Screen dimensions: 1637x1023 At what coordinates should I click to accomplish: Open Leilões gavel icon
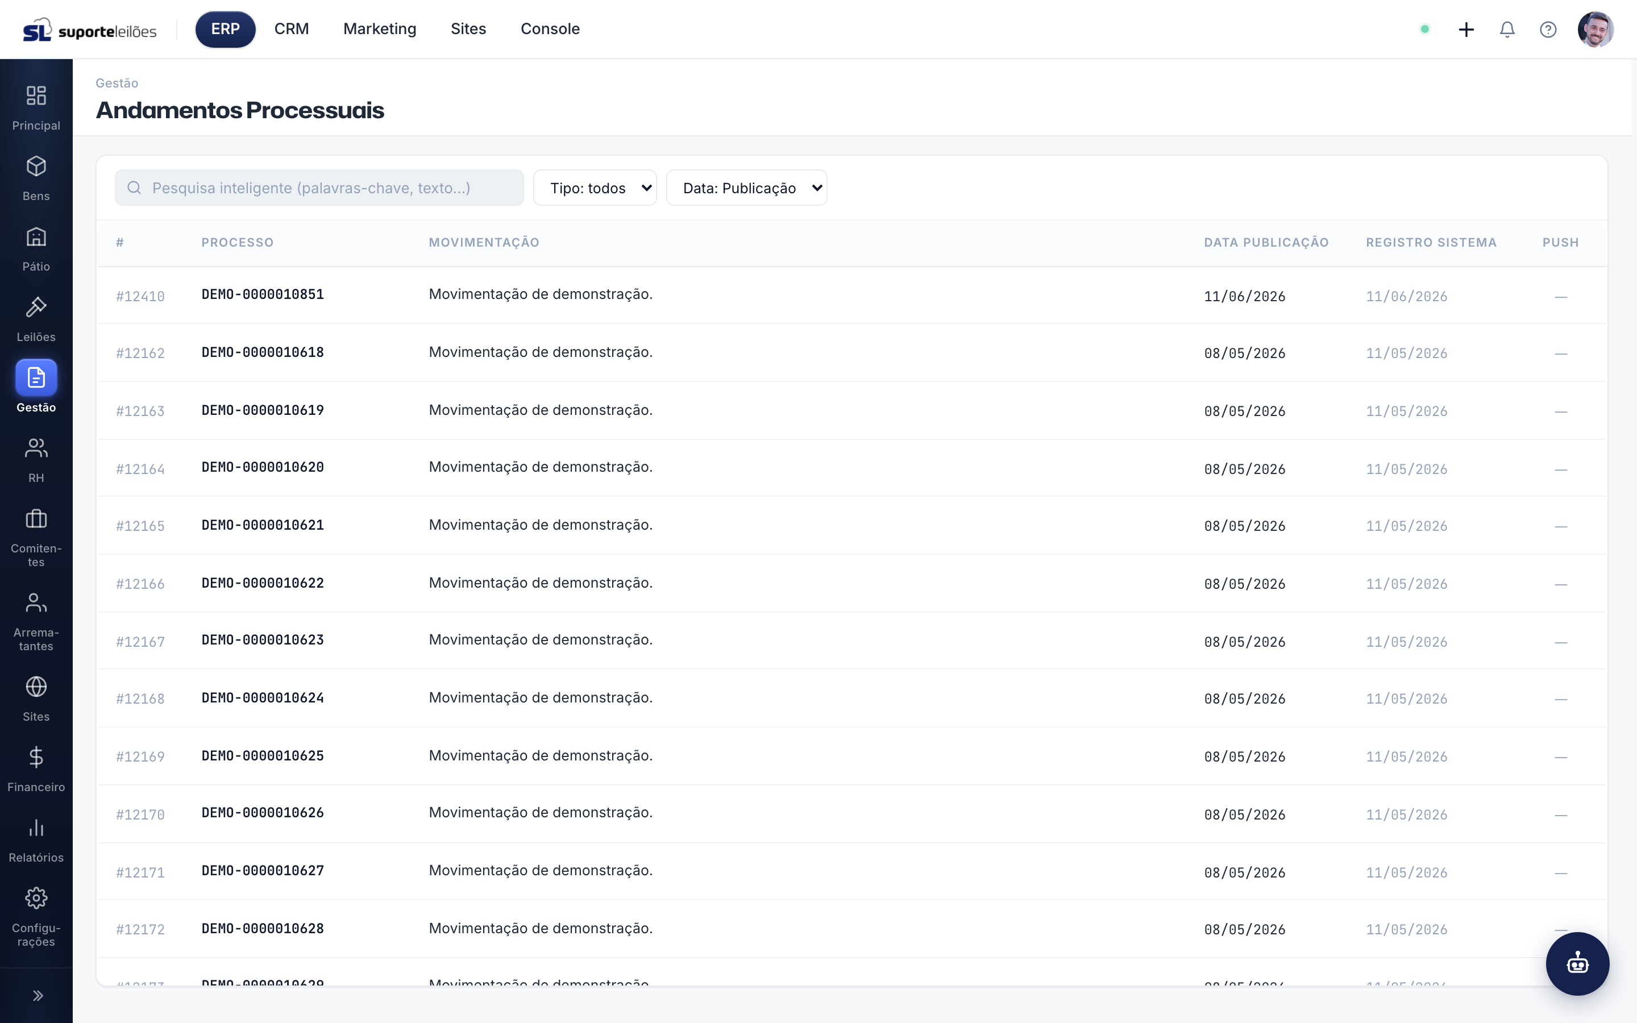(x=36, y=306)
